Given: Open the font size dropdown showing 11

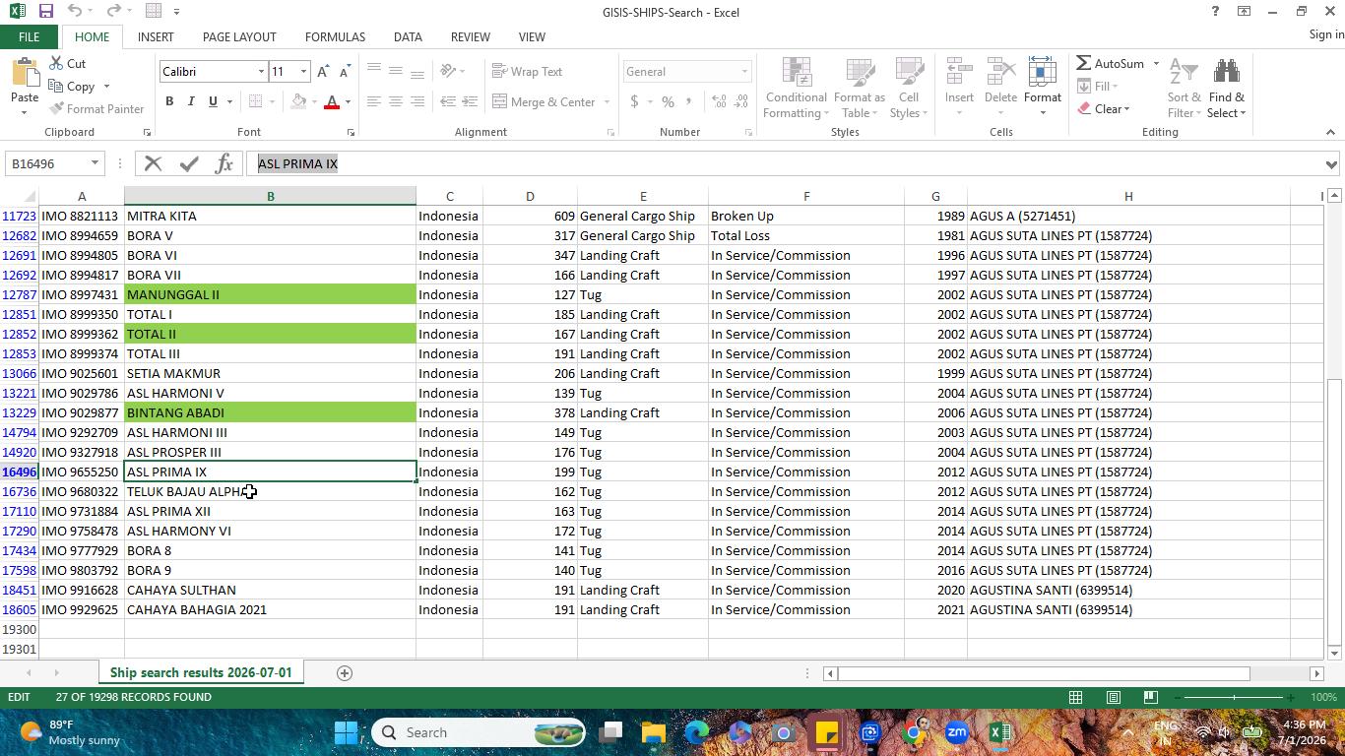Looking at the screenshot, I should click(x=303, y=72).
